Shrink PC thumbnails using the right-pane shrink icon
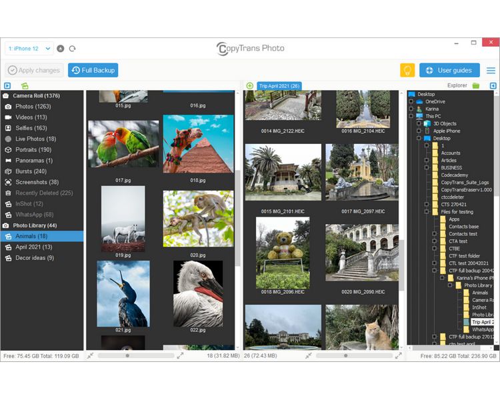Screen dimensions: 500x400 click(x=309, y=355)
